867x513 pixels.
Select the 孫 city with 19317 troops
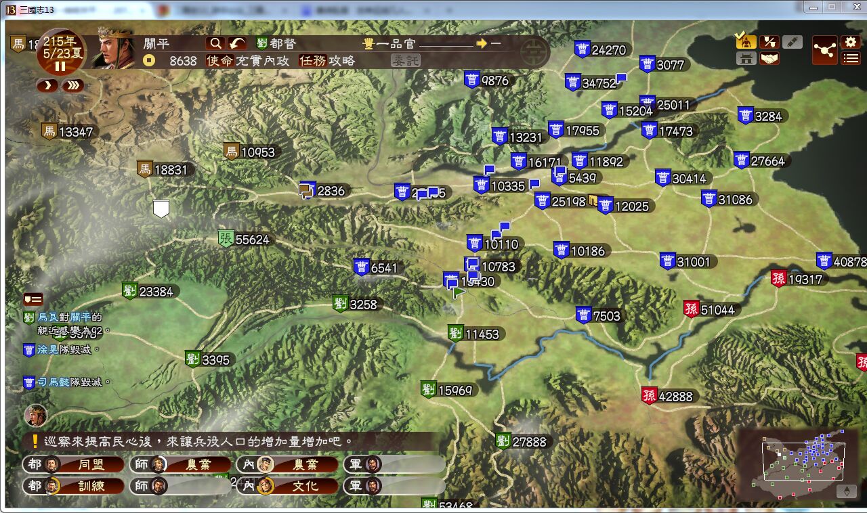pyautogui.click(x=797, y=279)
